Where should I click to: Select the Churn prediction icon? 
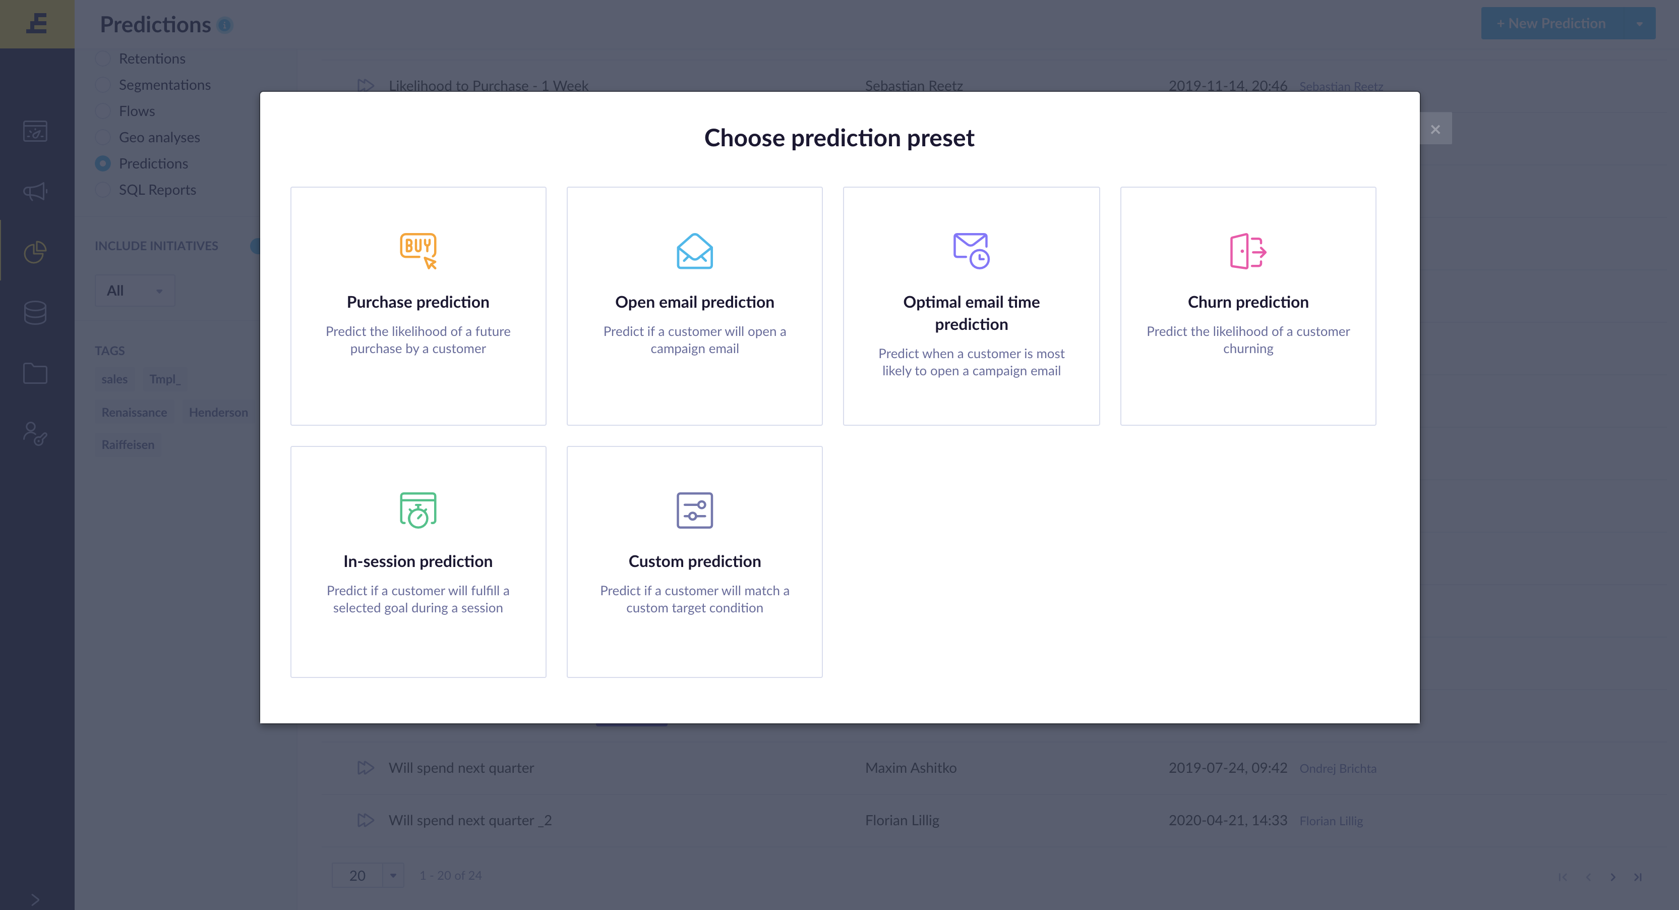(1247, 251)
